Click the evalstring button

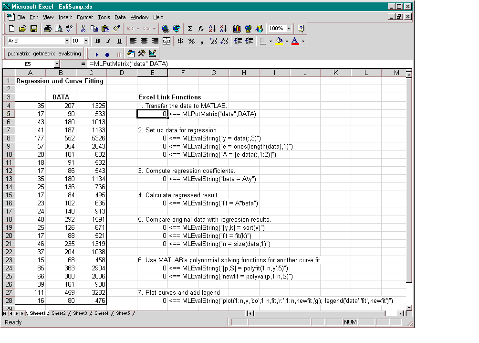pyautogui.click(x=70, y=54)
